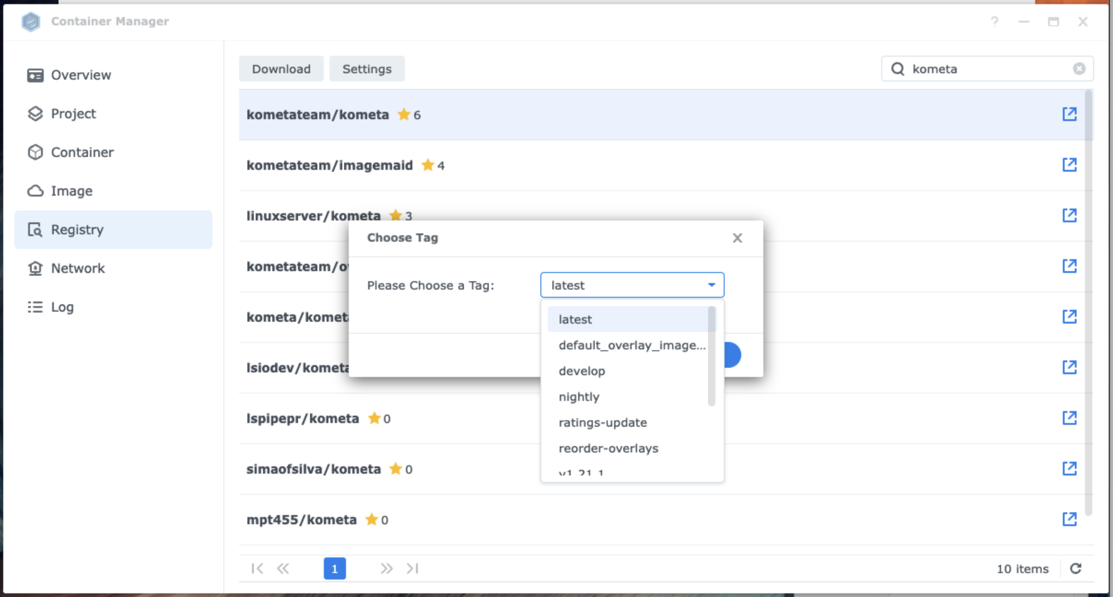Open kometateam/kometa external link

(x=1069, y=114)
